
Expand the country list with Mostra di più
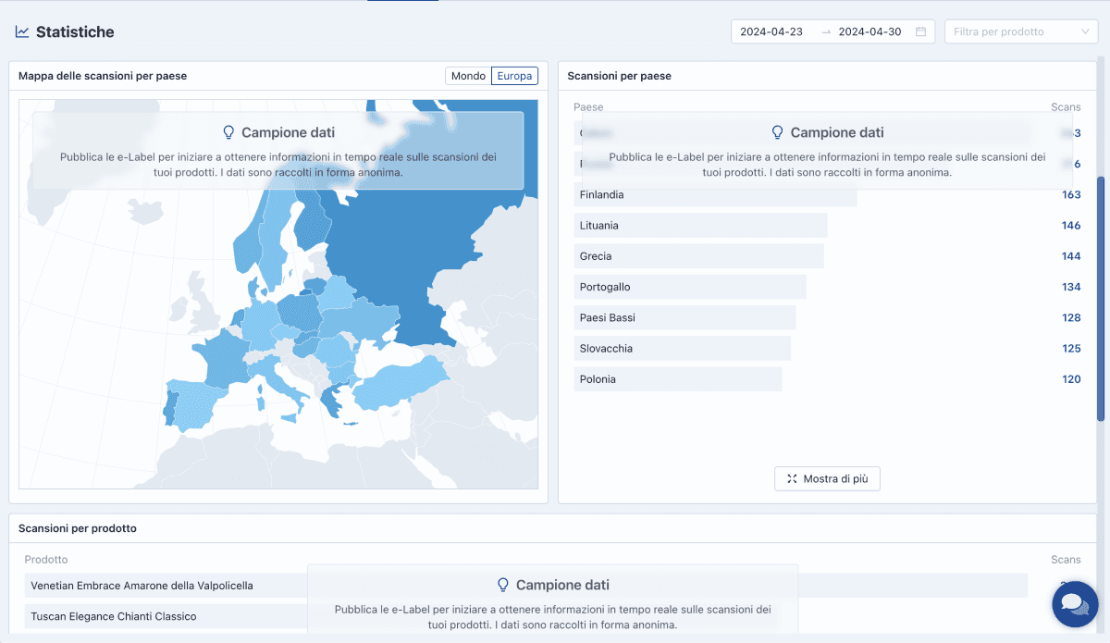[x=827, y=478]
